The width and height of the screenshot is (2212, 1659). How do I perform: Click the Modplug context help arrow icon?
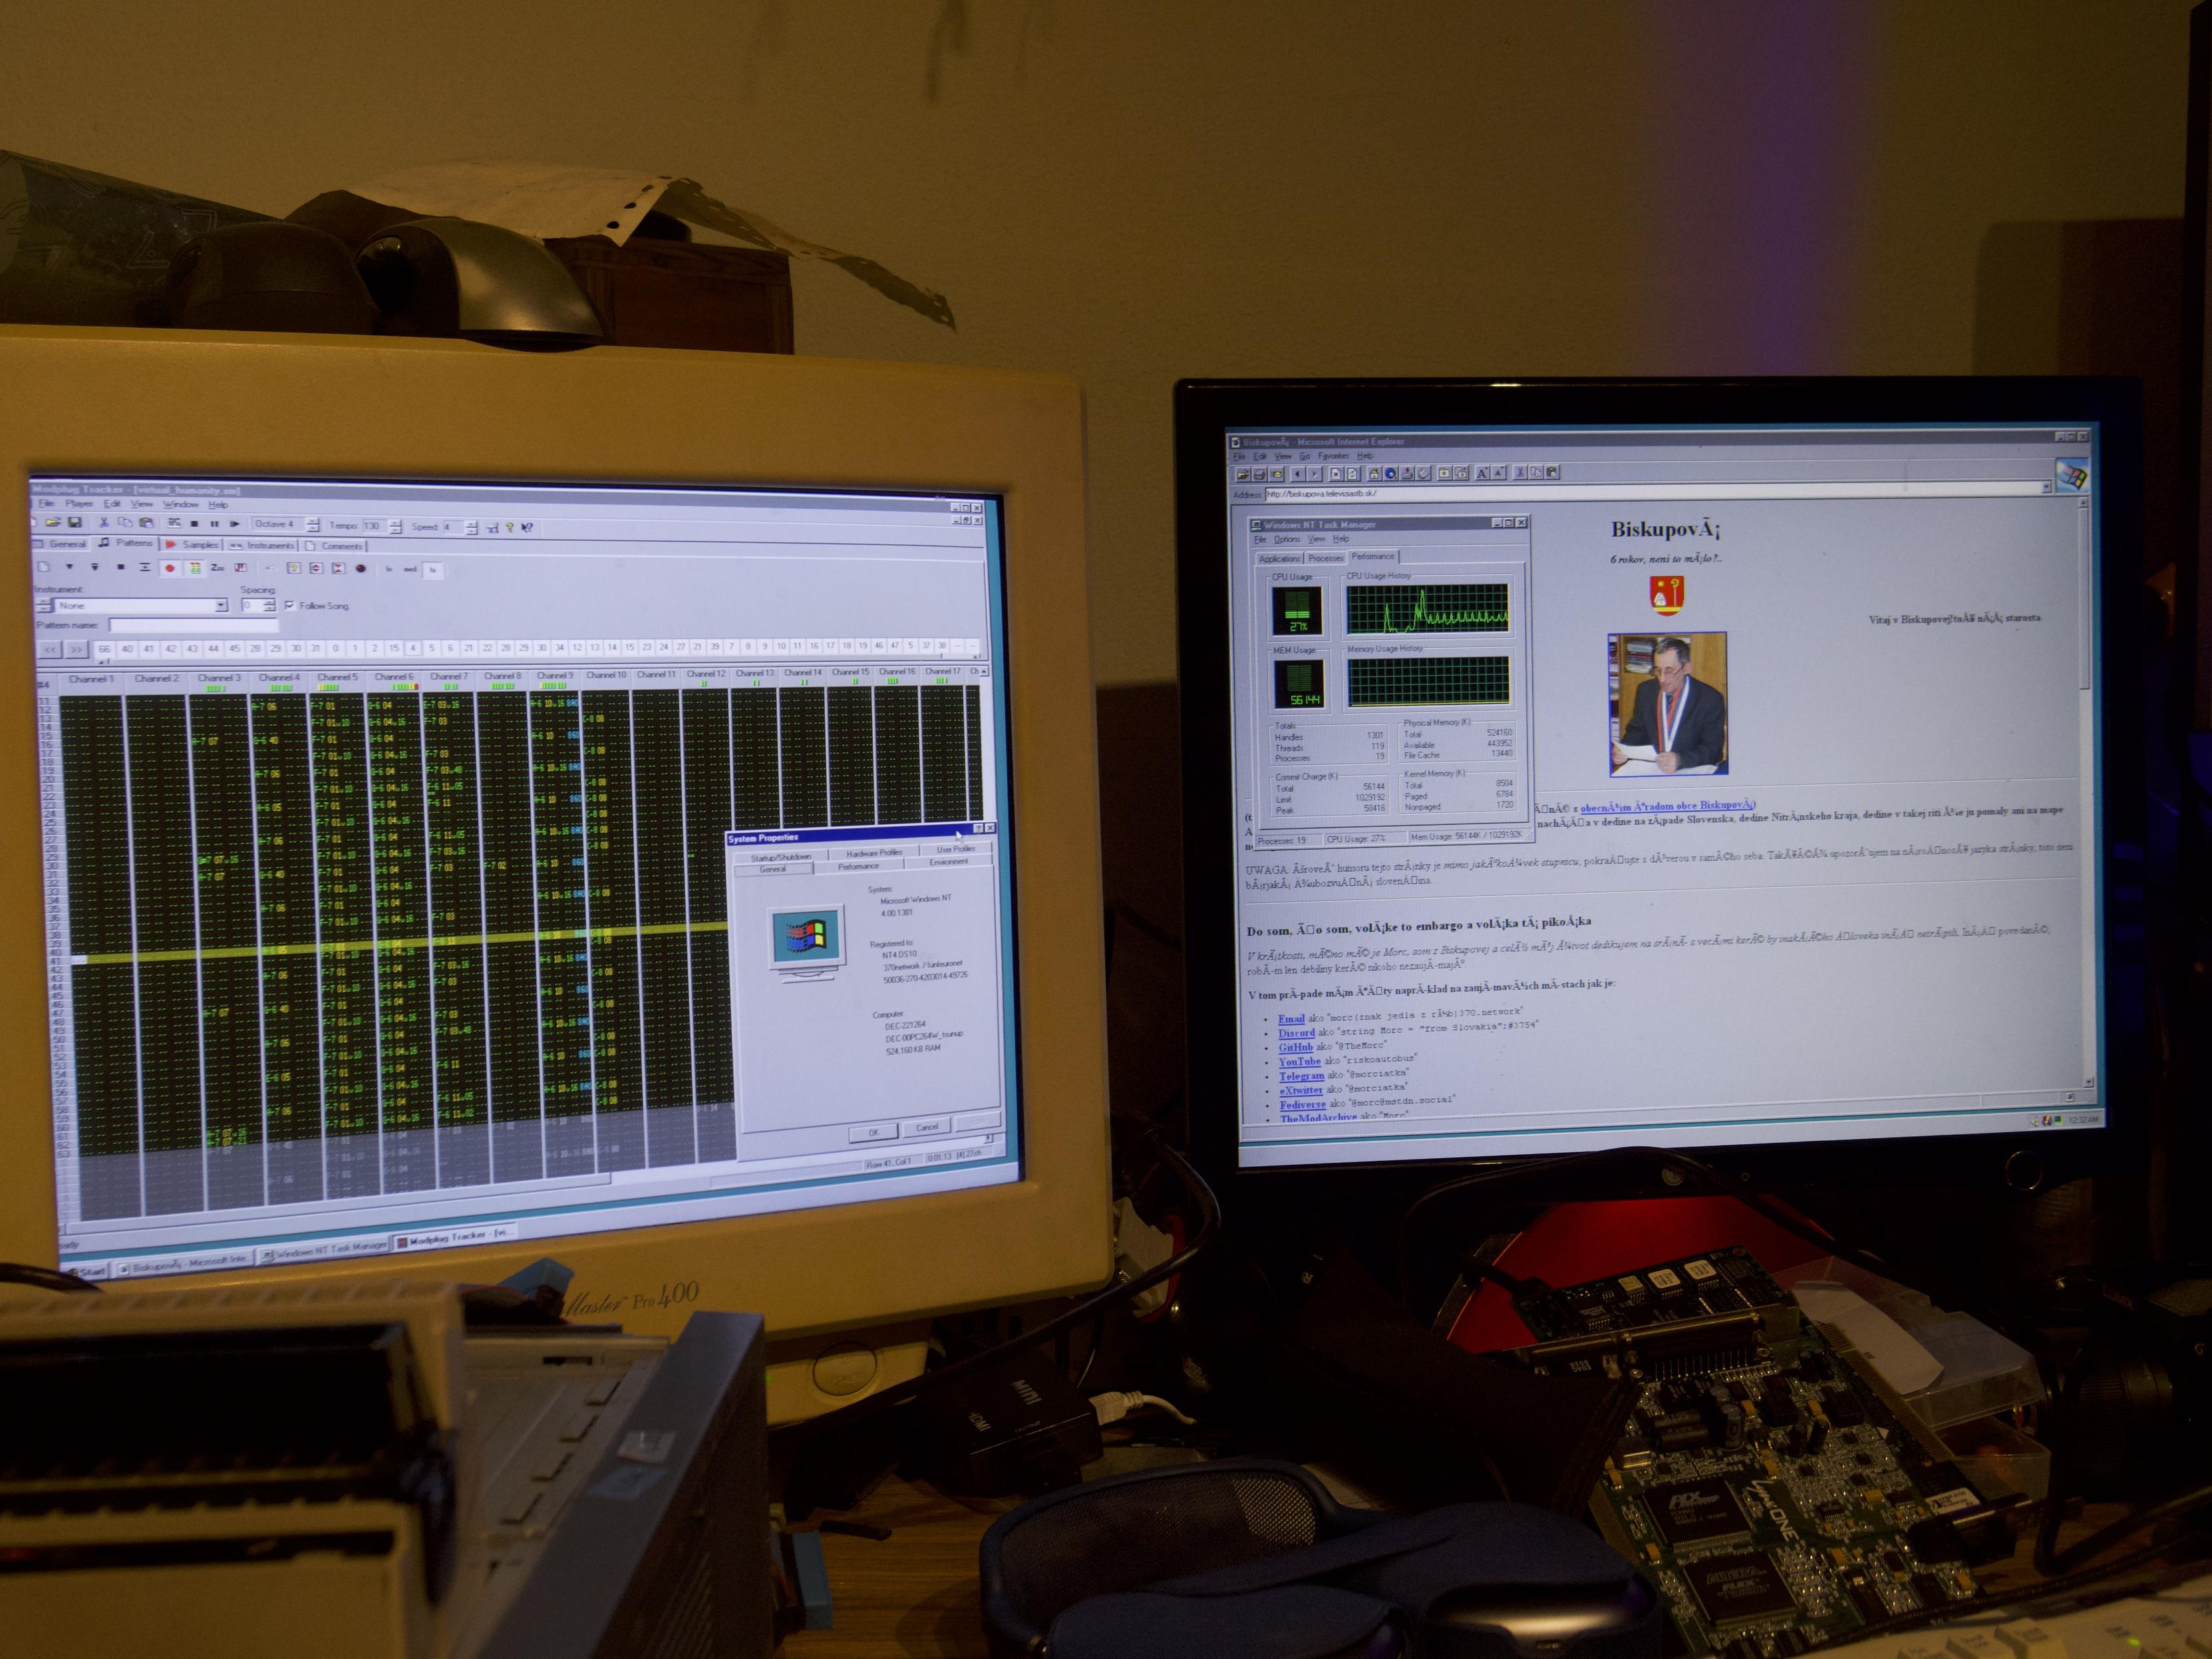click(x=528, y=527)
